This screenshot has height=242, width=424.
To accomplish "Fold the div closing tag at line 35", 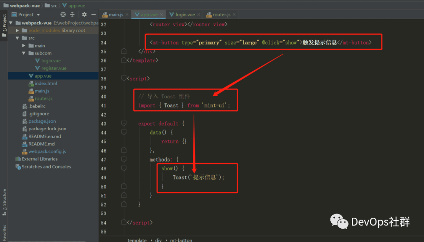I will (124, 51).
